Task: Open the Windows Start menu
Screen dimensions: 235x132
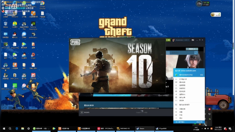Action: (4, 128)
